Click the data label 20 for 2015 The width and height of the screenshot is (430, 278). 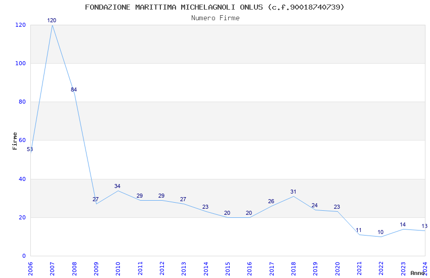click(227, 213)
